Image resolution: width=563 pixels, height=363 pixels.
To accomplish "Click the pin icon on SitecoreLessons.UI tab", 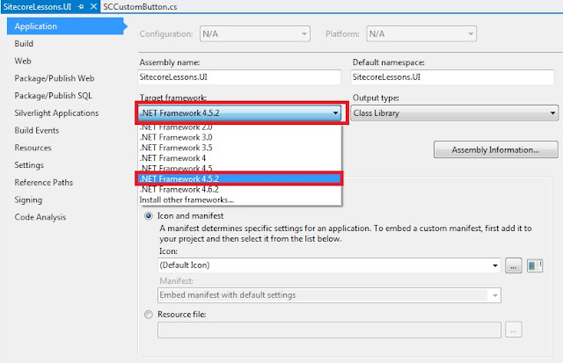I will 79,7.
